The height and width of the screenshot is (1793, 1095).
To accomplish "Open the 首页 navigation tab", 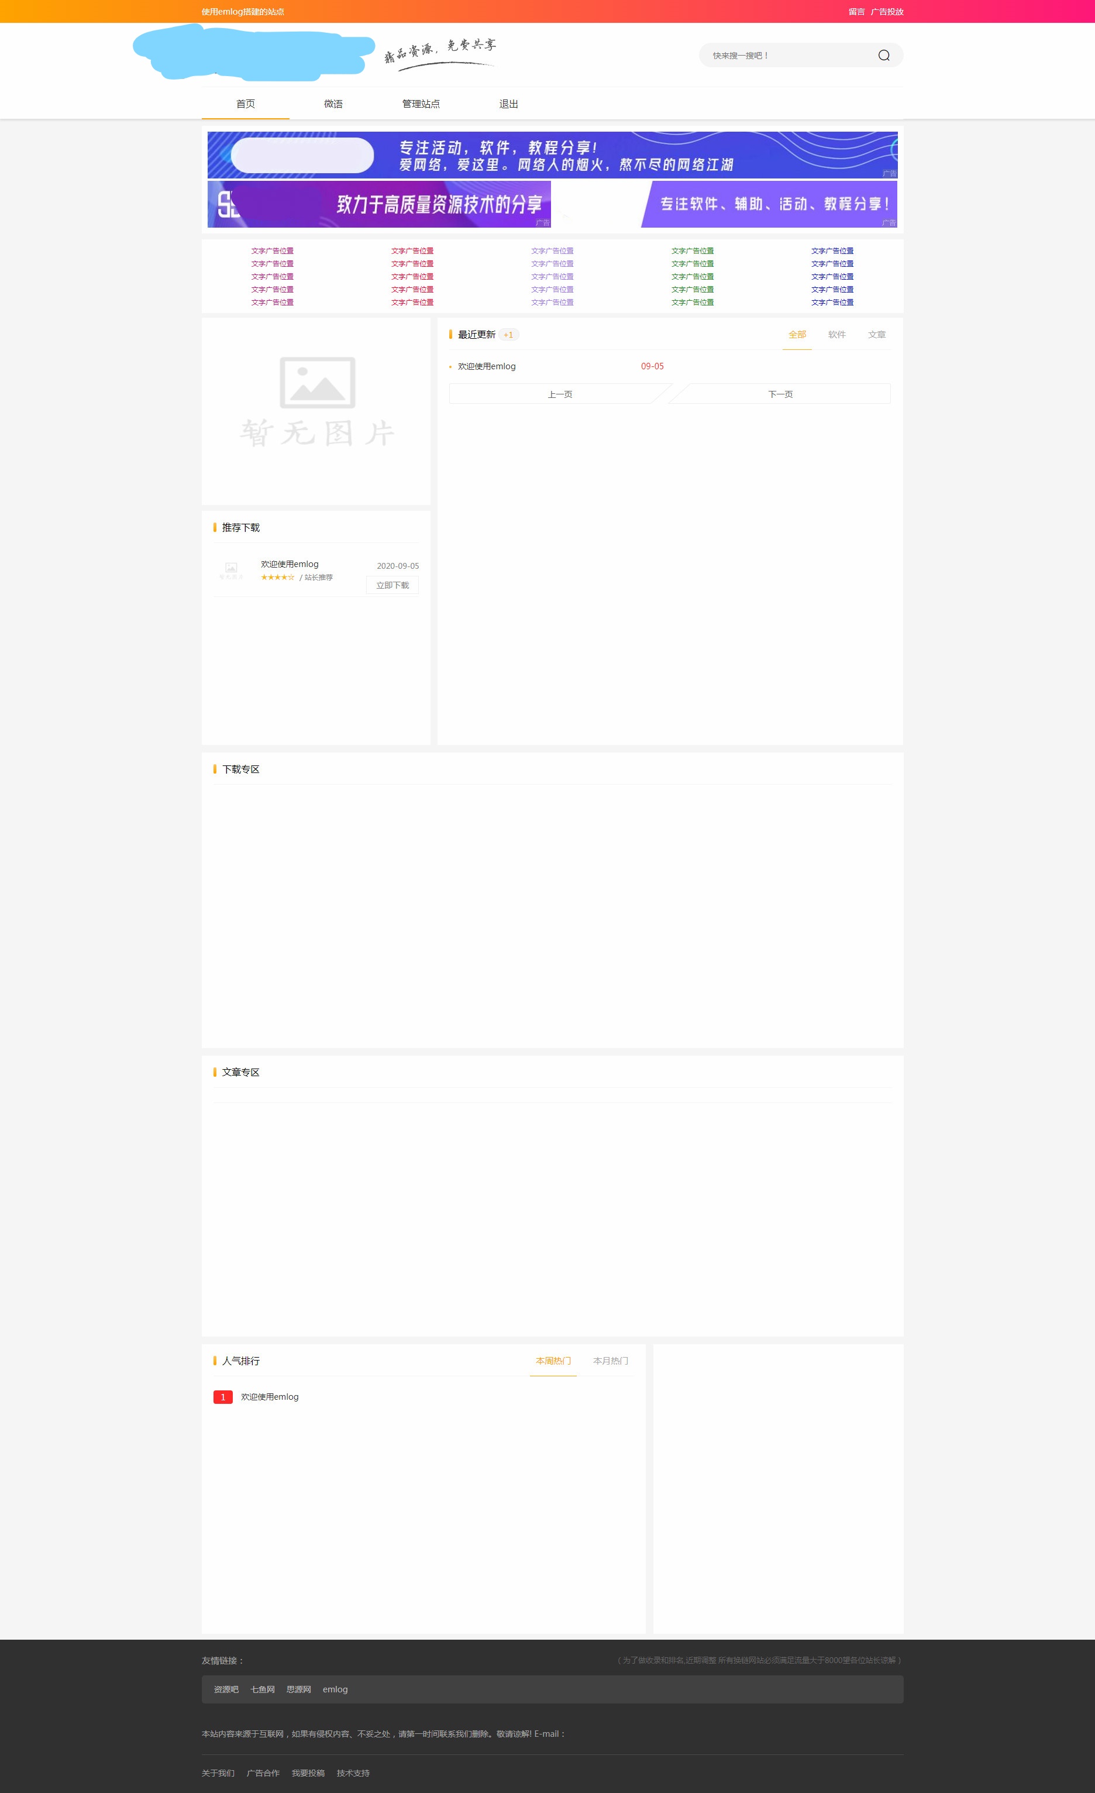I will pyautogui.click(x=245, y=104).
